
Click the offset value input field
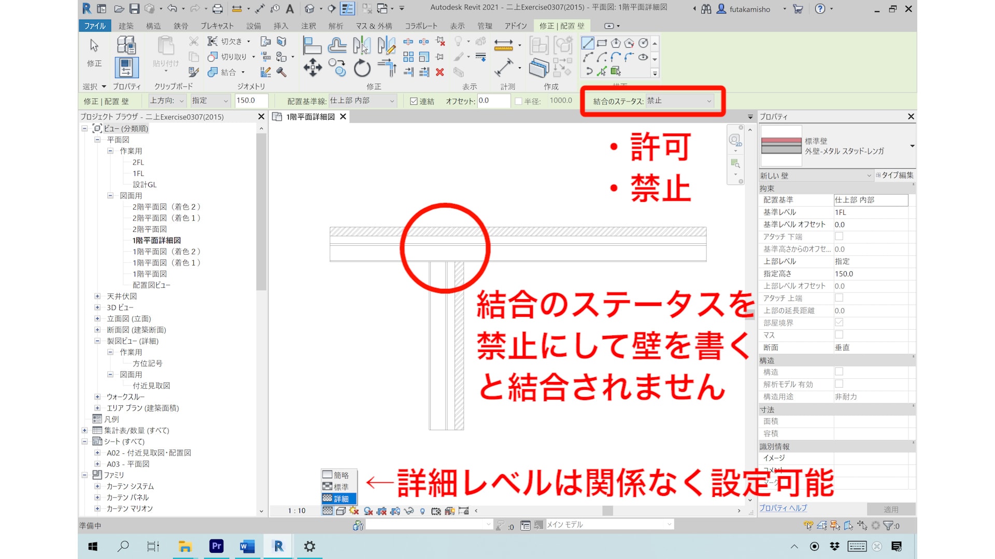point(493,101)
